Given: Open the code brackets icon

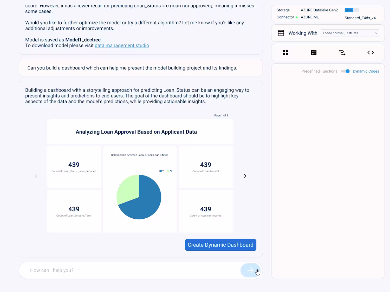Looking at the screenshot, I should point(370,53).
